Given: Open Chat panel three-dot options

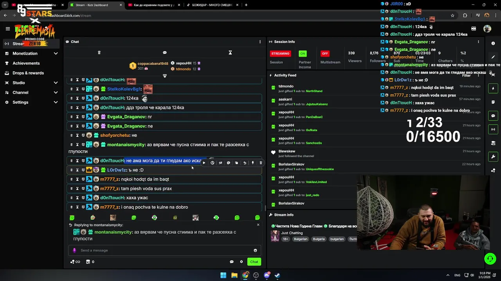Looking at the screenshot, I should (x=260, y=42).
